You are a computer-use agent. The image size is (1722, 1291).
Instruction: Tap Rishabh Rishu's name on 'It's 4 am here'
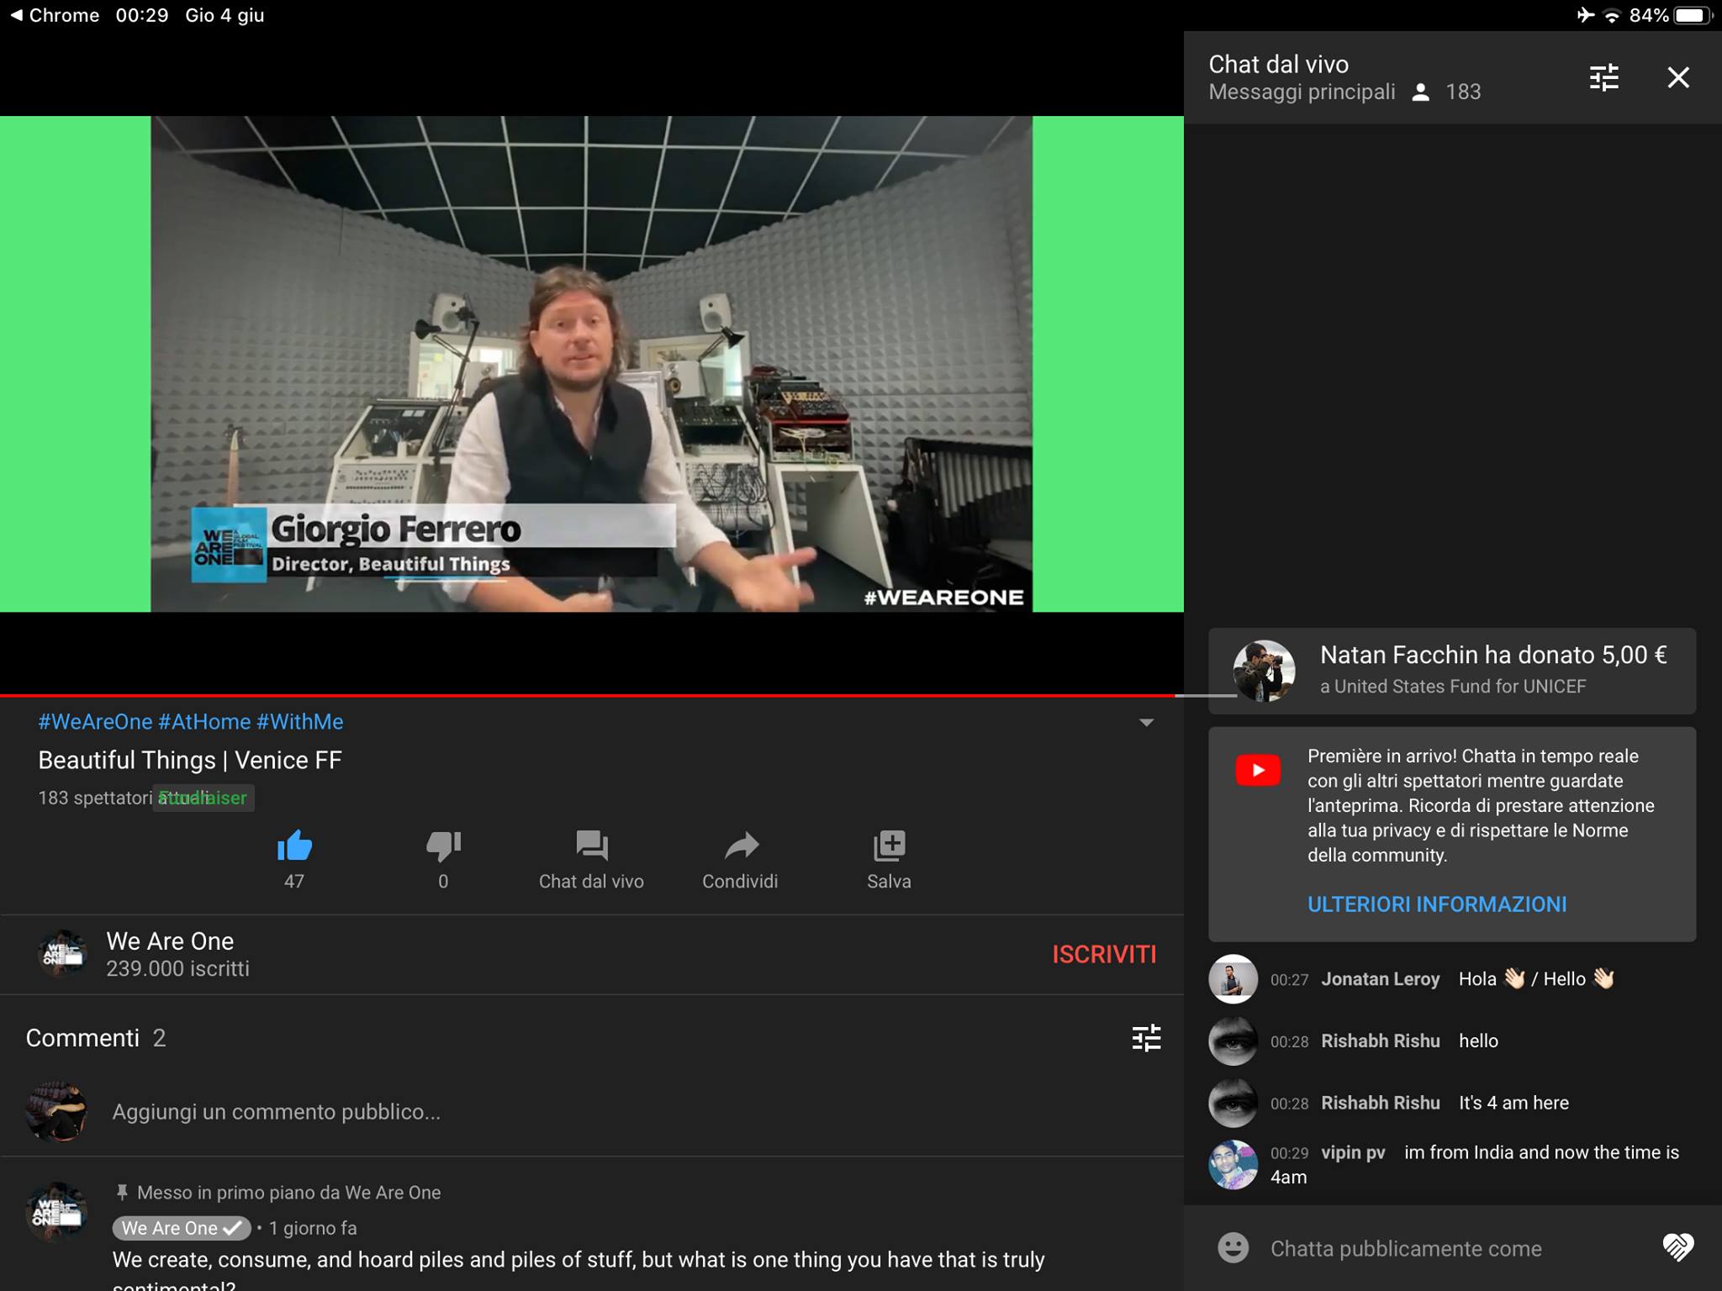click(1381, 1103)
